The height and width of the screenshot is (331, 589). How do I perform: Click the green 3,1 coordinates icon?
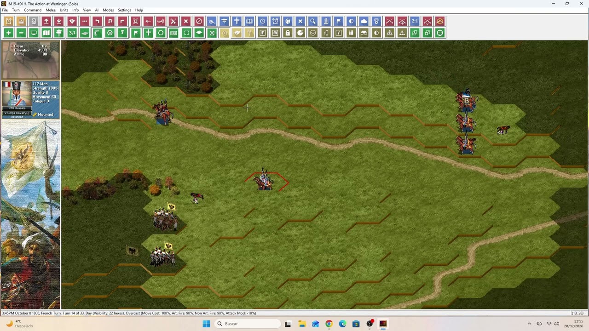(x=72, y=33)
